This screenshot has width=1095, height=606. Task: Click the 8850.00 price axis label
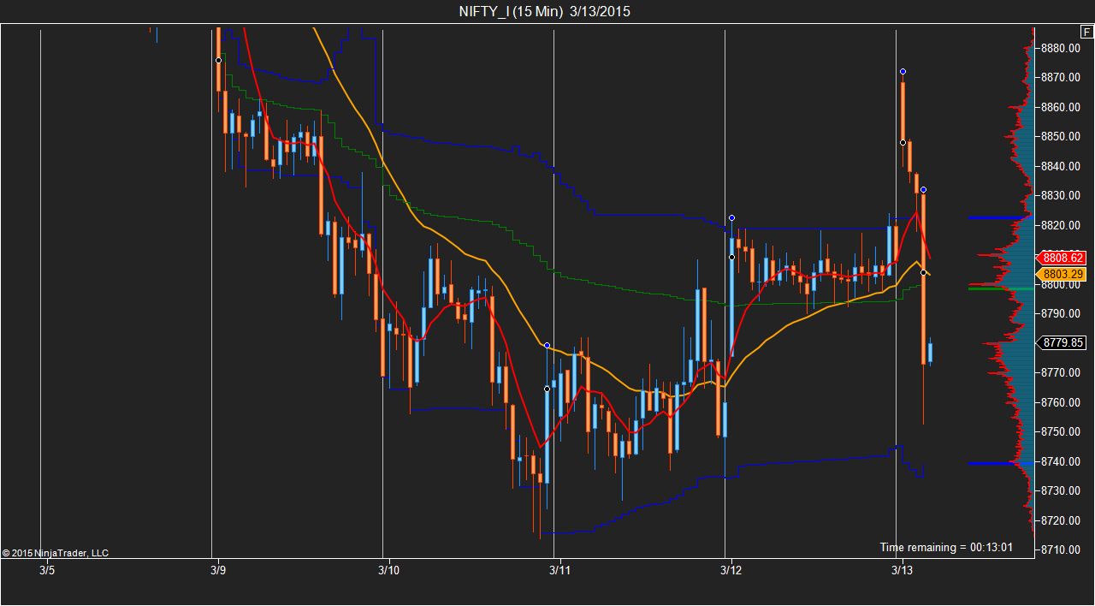pos(1062,137)
